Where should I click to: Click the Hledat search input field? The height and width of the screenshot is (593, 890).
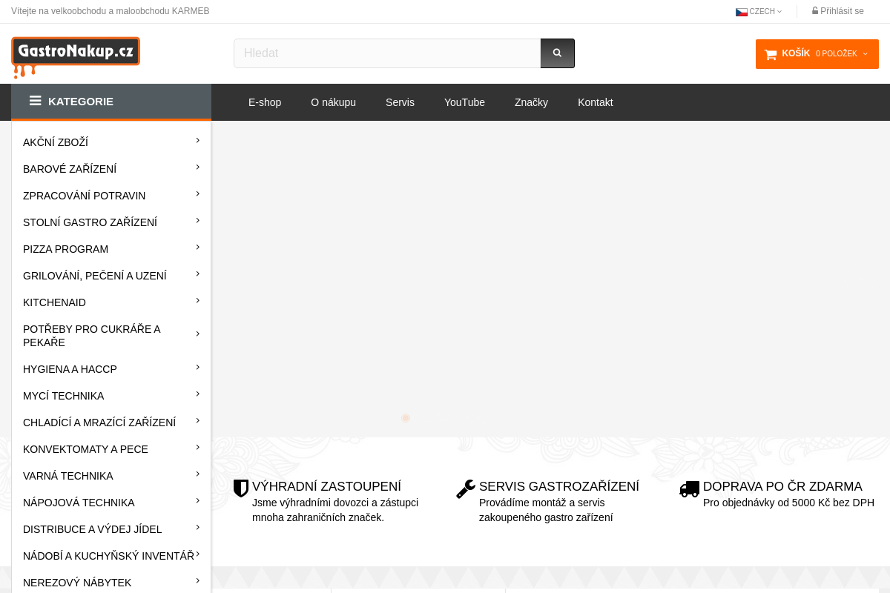[x=387, y=53]
